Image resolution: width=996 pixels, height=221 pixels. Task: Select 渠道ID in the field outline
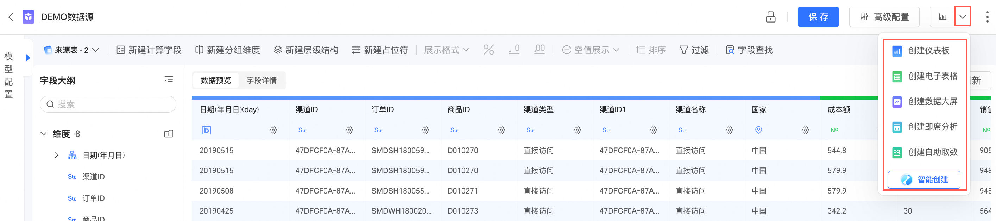click(93, 177)
